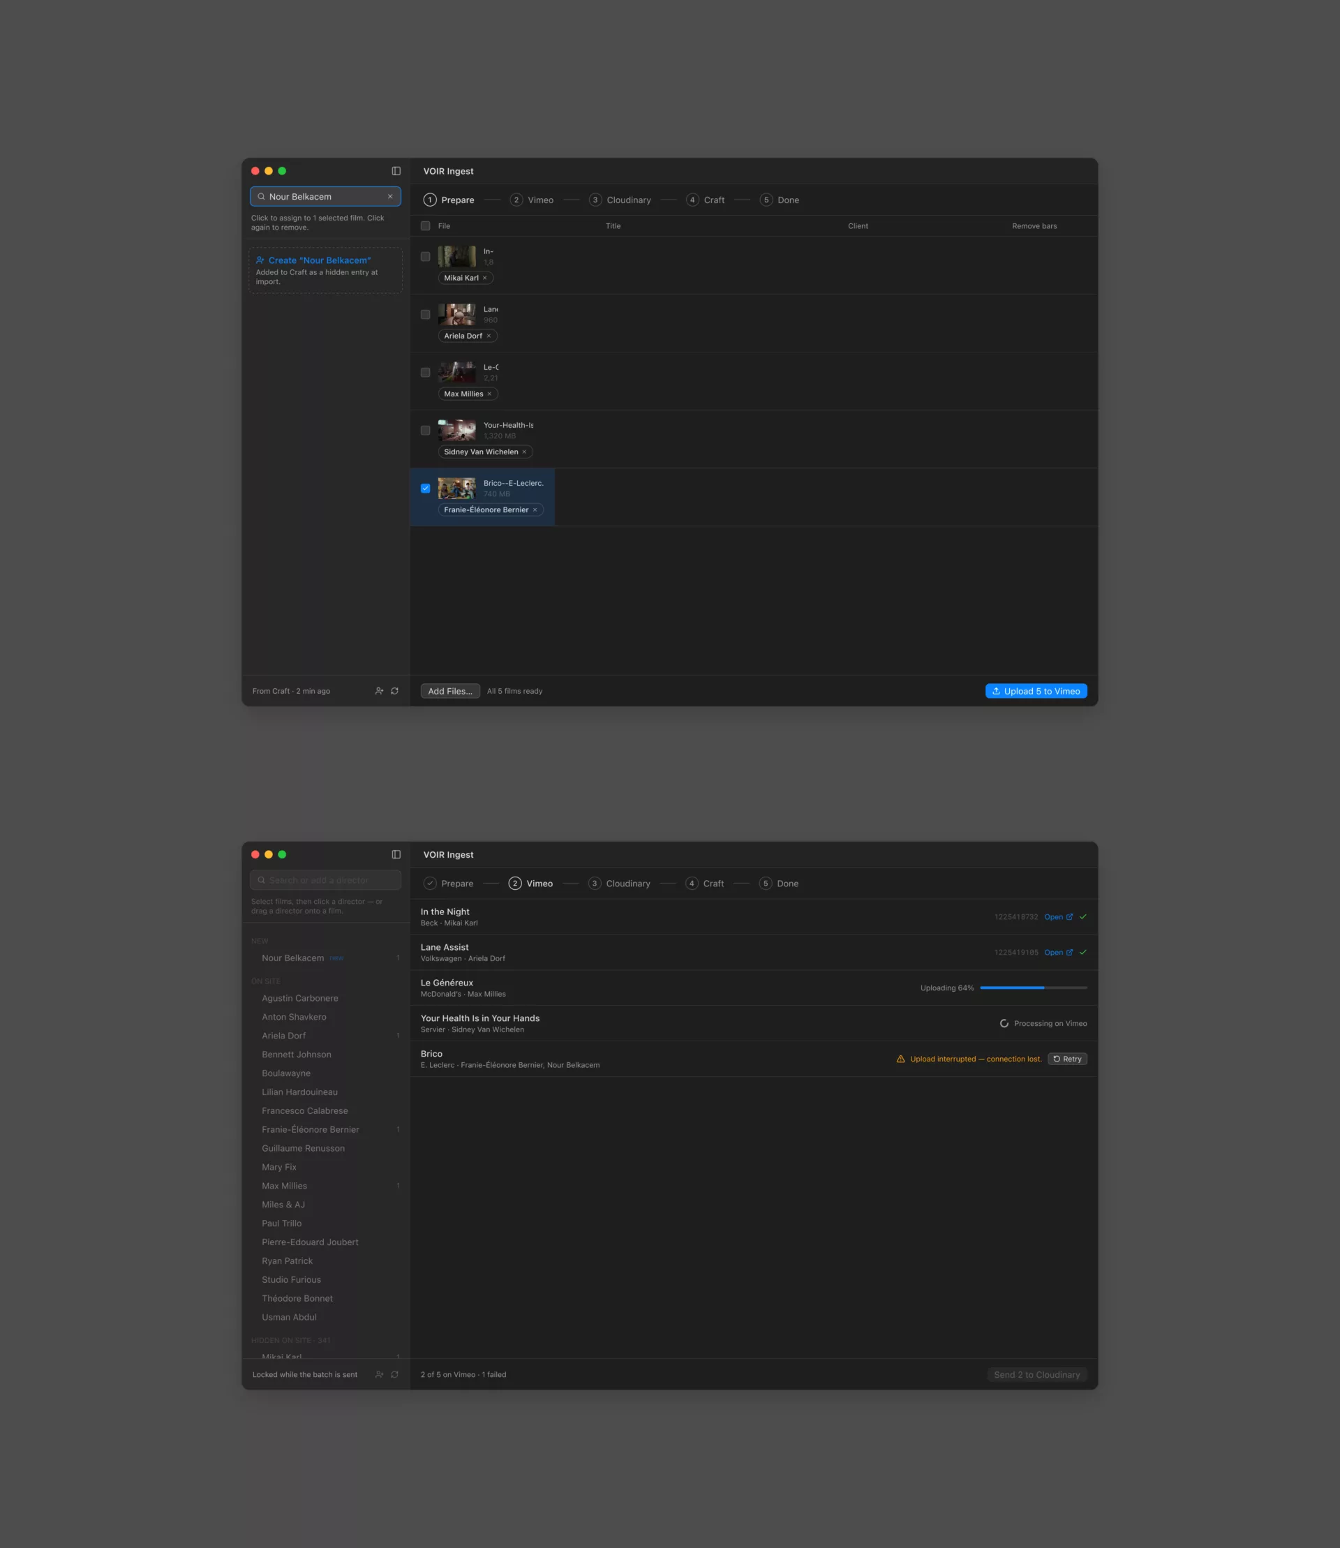The image size is (1340, 1548).
Task: Click Upload 5 to Vimeo button
Action: tap(1036, 691)
